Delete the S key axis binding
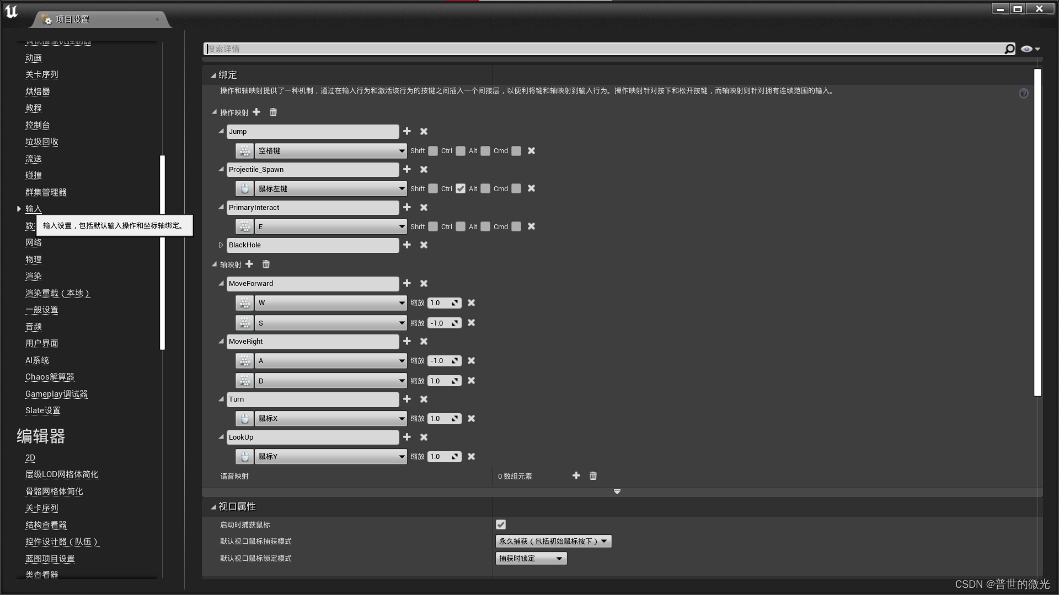Image resolution: width=1059 pixels, height=595 pixels. pos(471,323)
